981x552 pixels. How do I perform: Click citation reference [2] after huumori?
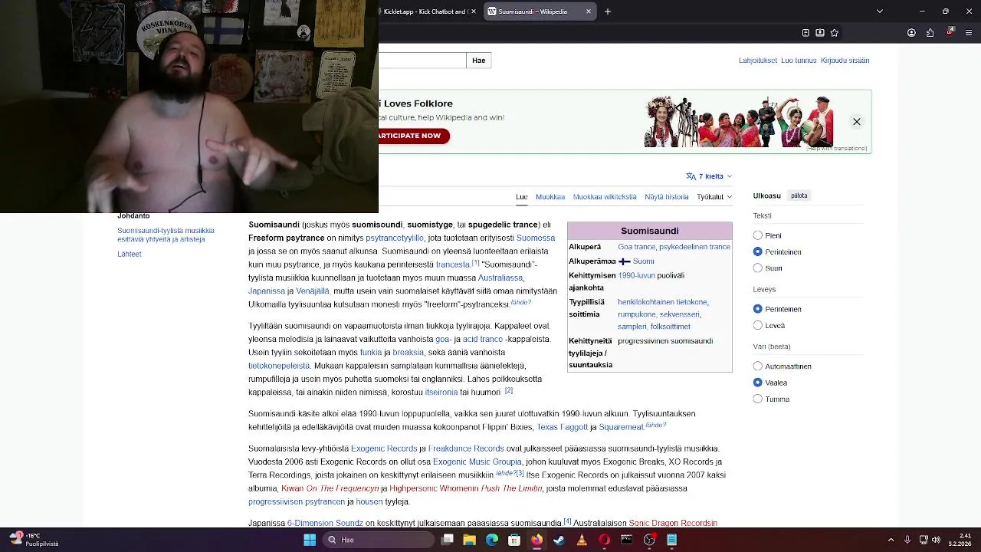pos(508,390)
